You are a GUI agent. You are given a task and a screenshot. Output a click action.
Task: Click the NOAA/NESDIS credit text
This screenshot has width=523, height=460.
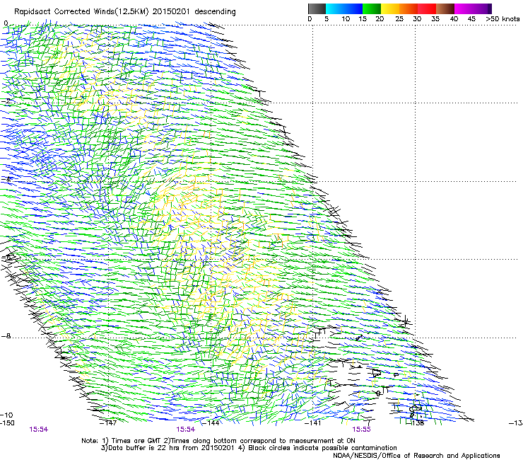[x=416, y=456]
